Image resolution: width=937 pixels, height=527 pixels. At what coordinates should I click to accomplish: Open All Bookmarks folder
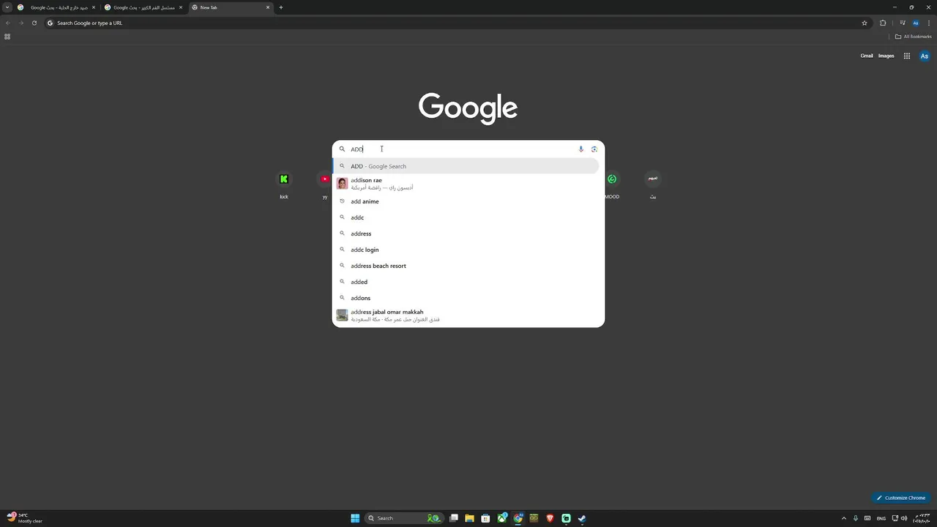point(914,37)
